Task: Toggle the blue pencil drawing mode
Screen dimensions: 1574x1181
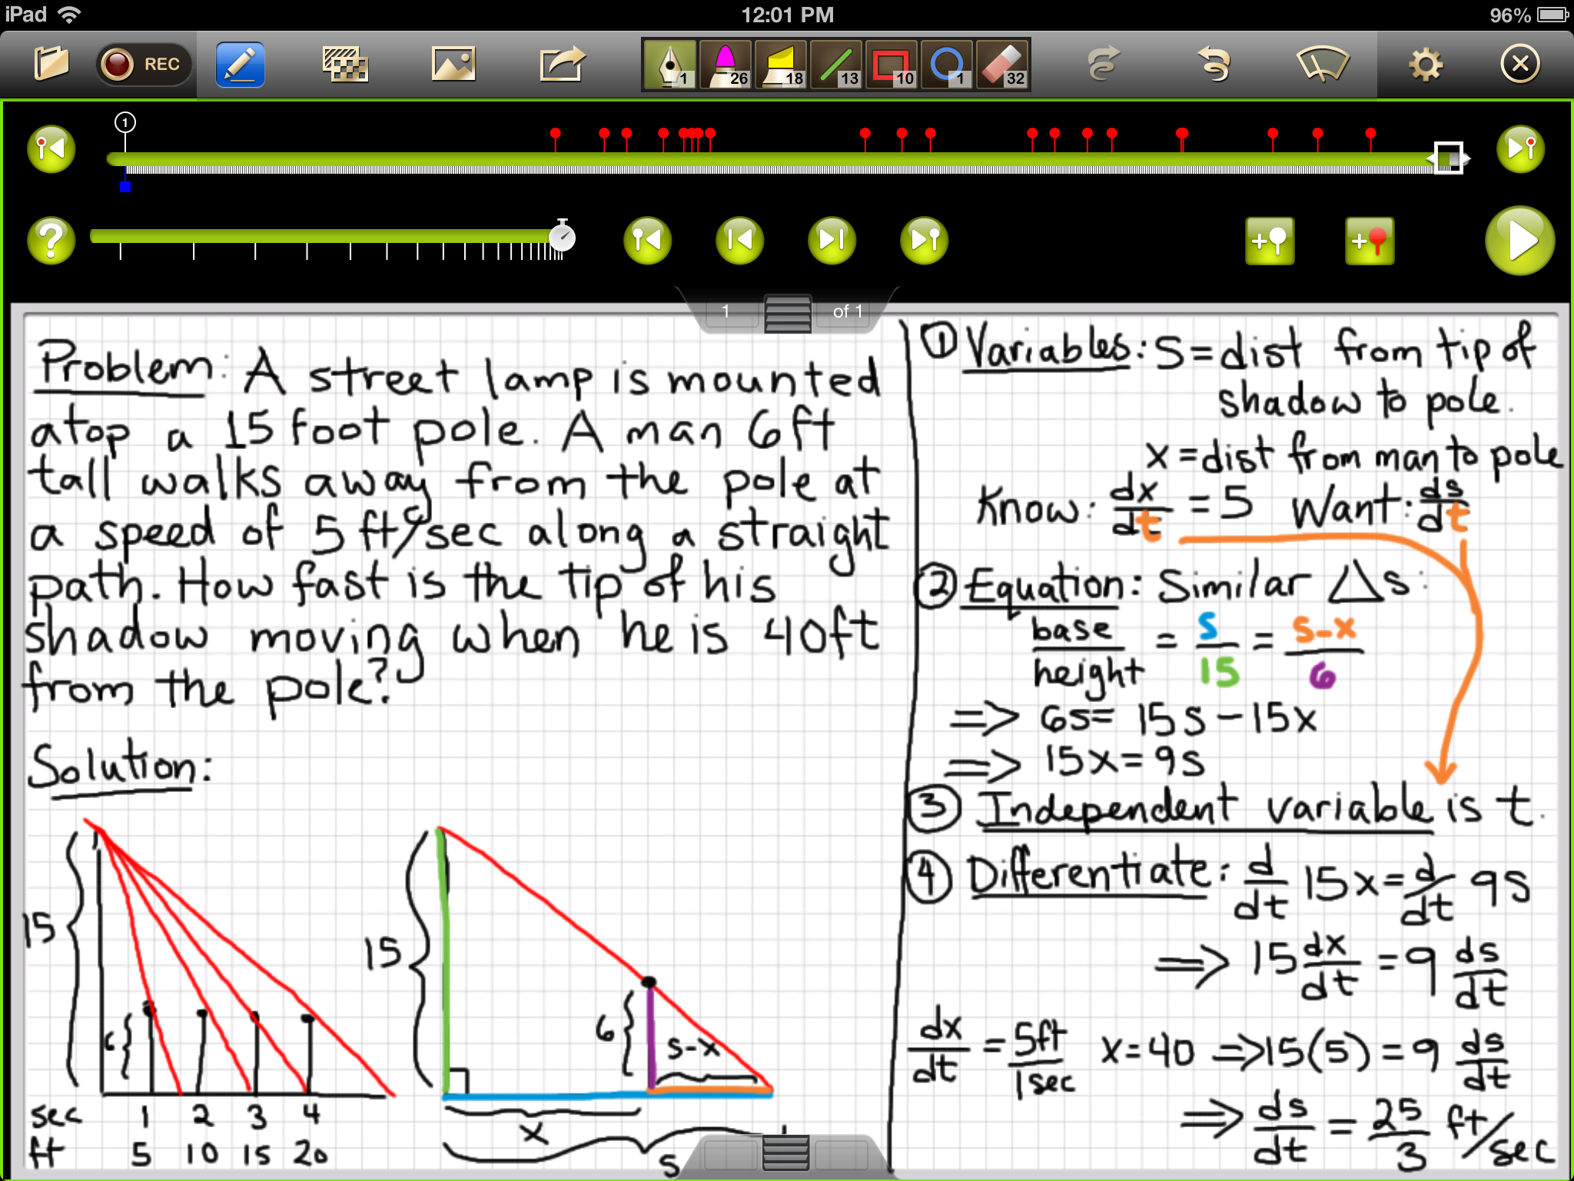Action: click(x=240, y=65)
